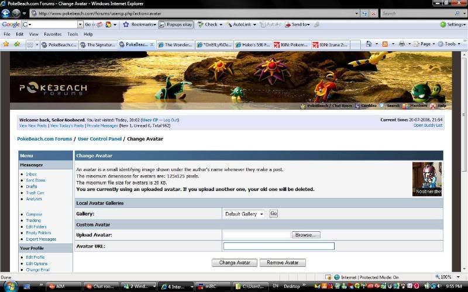Open the recent pages dropdown arrow
468x292 pixels.
click(24, 13)
